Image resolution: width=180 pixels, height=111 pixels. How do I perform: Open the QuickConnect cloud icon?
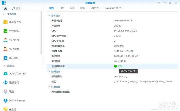coord(5,74)
